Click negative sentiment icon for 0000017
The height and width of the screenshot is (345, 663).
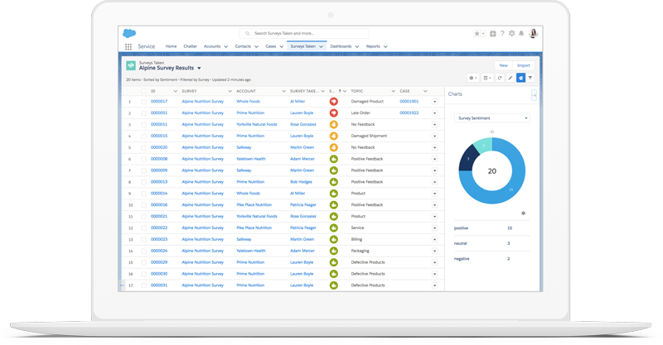point(334,101)
